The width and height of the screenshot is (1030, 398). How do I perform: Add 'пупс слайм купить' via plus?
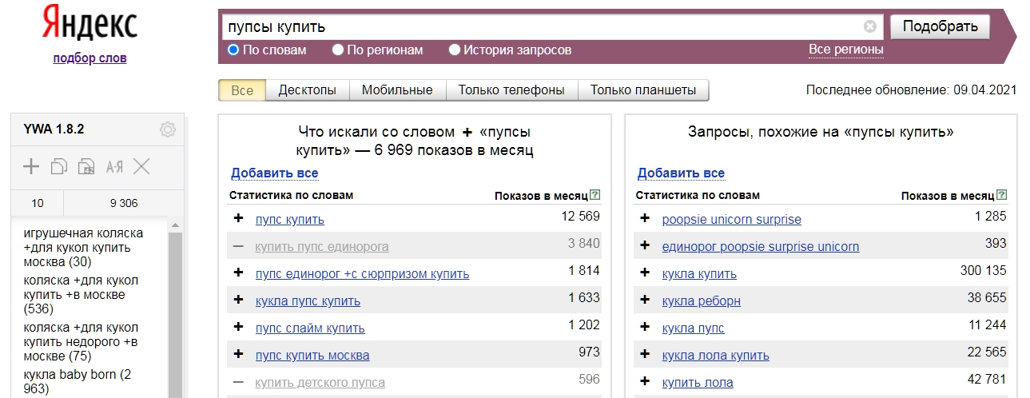click(238, 328)
